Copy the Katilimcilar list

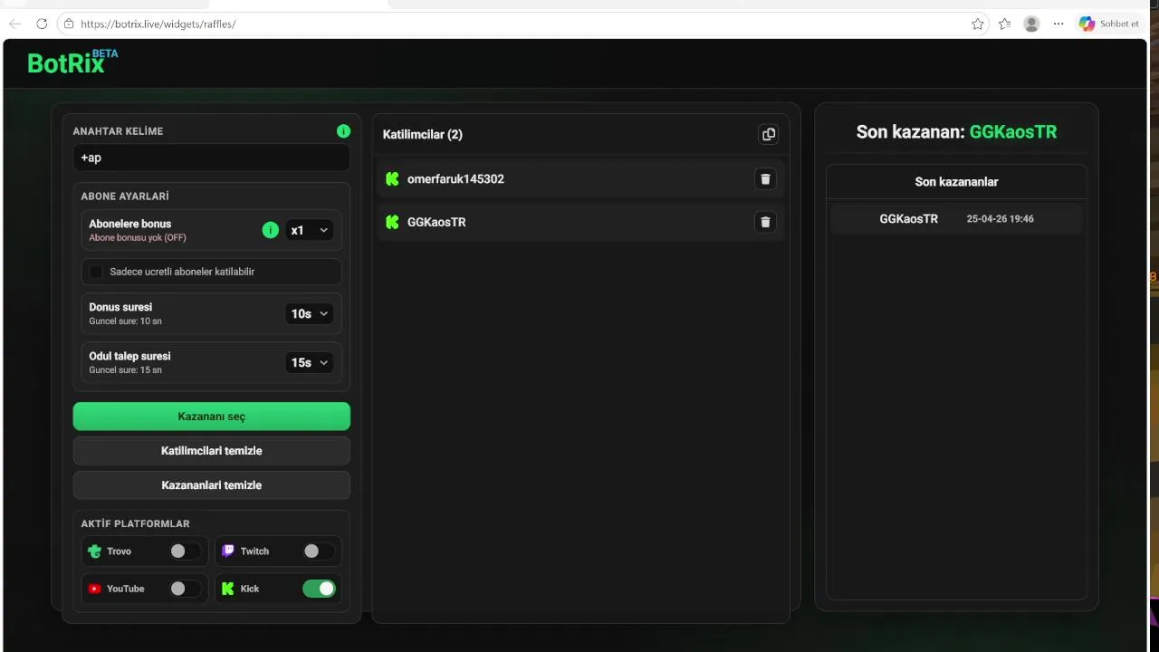click(769, 134)
